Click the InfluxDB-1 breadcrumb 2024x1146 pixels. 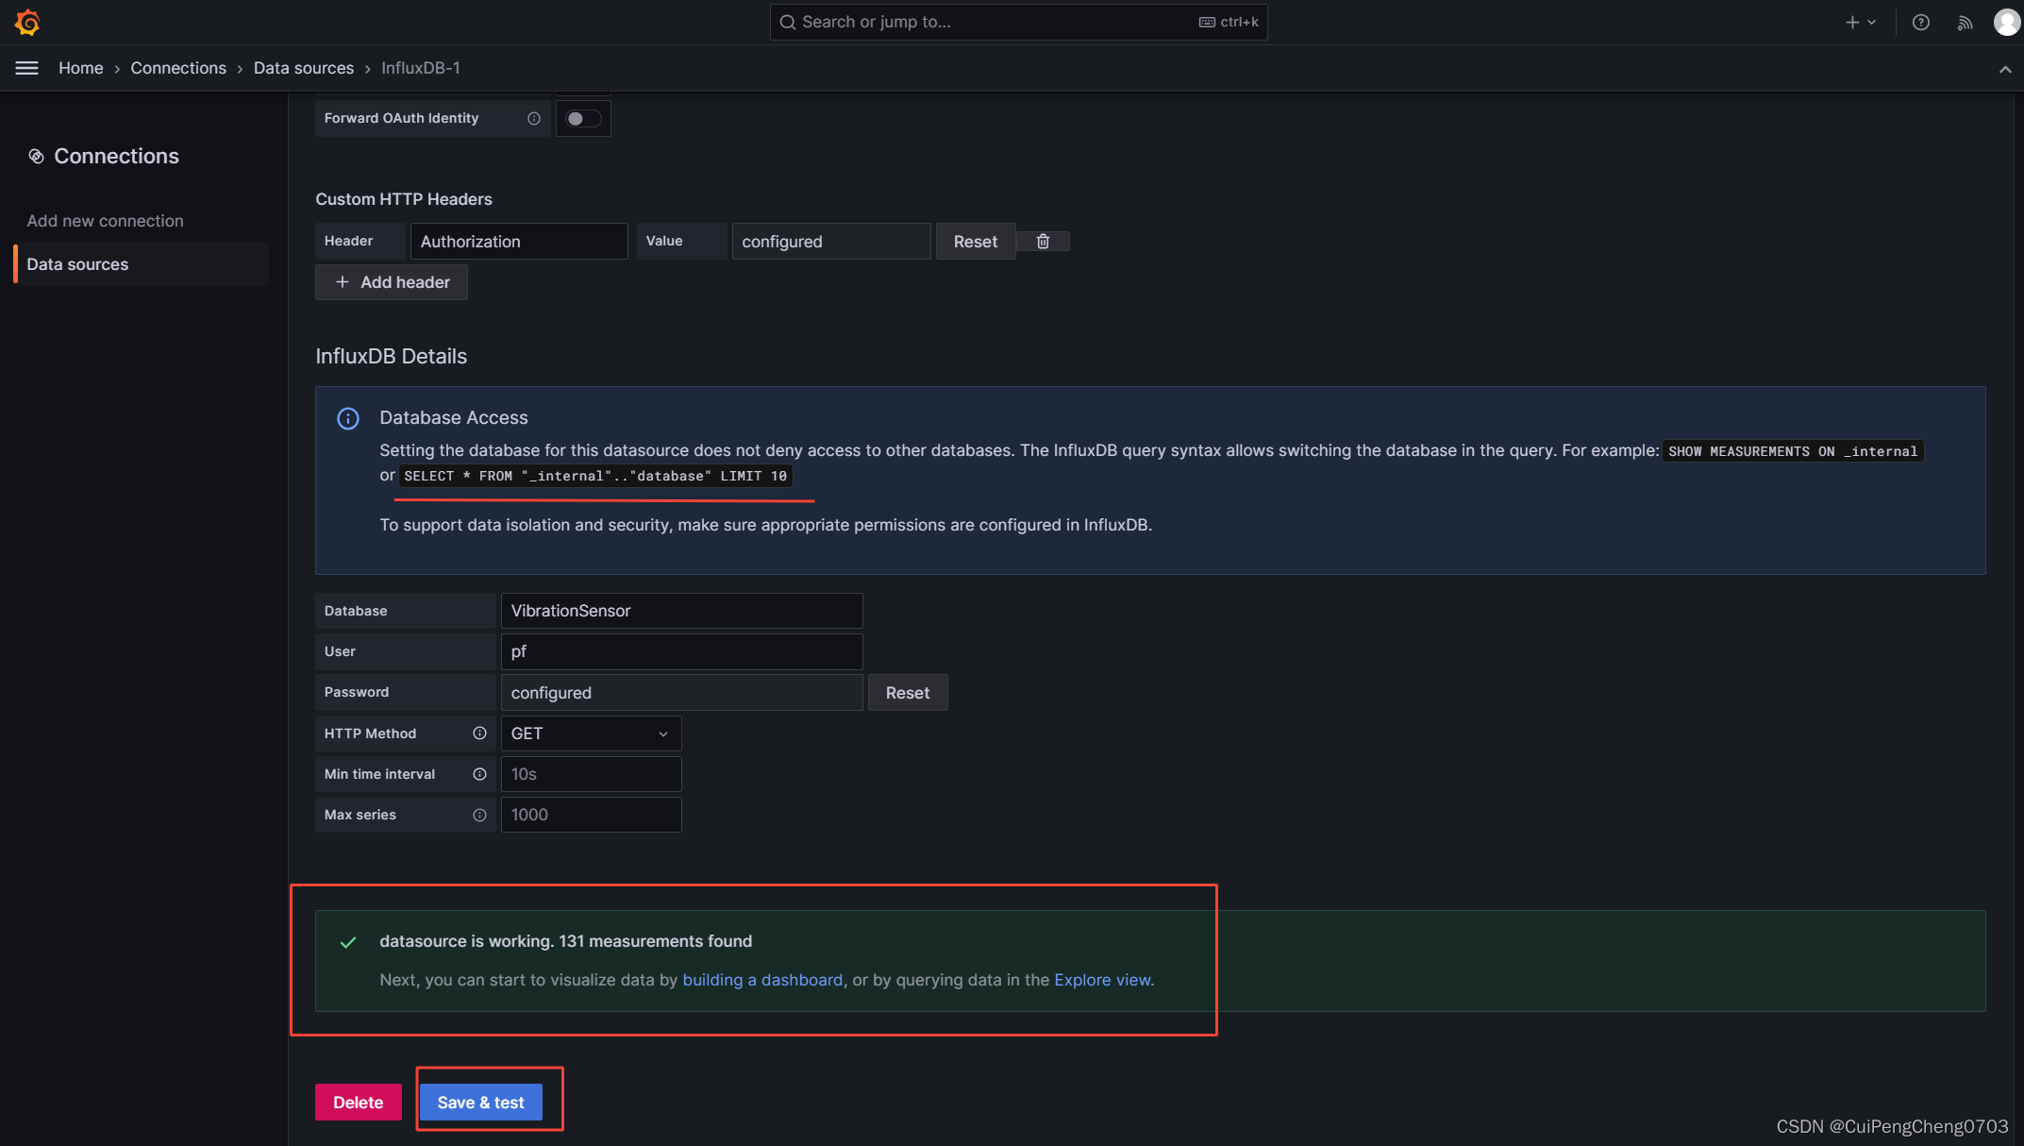point(421,68)
